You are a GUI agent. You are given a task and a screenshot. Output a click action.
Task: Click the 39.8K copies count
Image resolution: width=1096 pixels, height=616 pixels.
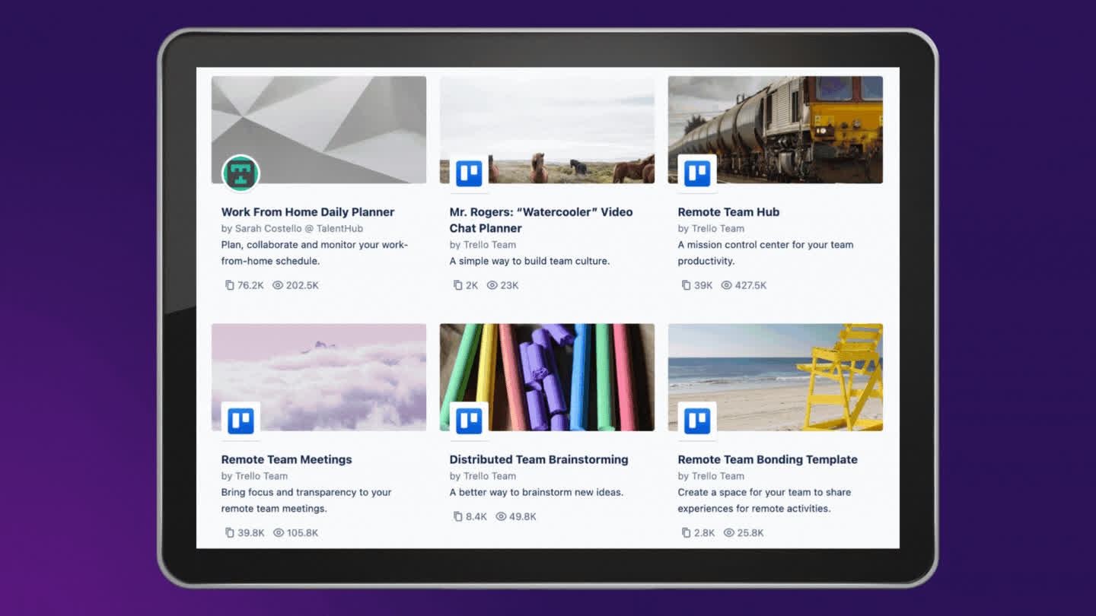[251, 532]
